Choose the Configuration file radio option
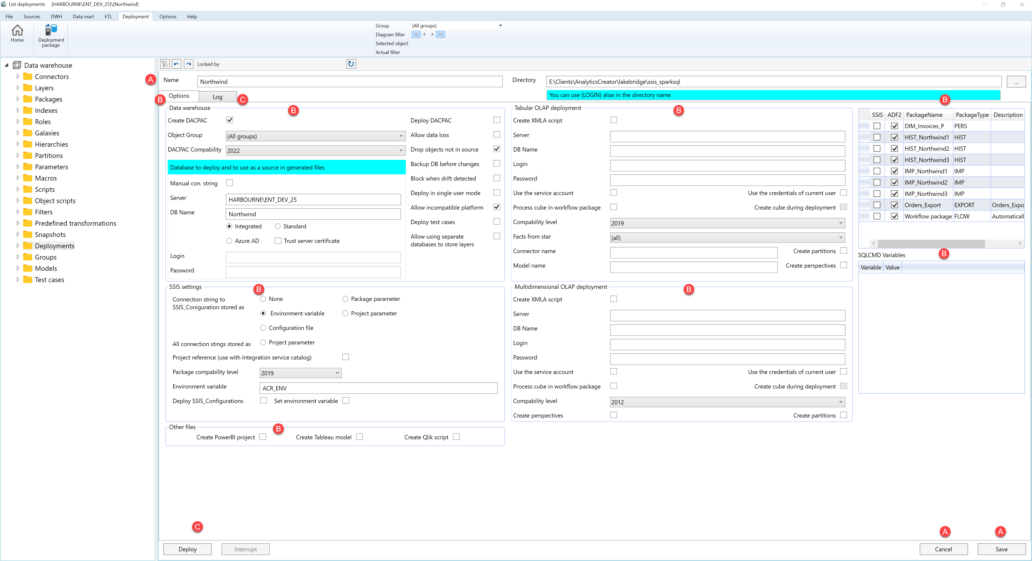 pos(263,328)
